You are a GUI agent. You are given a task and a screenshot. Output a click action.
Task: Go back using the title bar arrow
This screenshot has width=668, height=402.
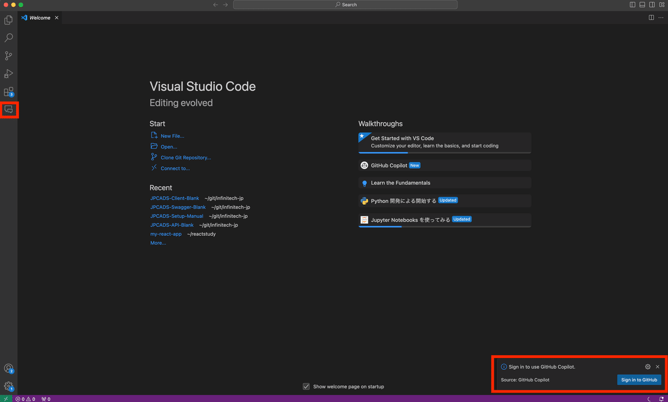coord(215,4)
